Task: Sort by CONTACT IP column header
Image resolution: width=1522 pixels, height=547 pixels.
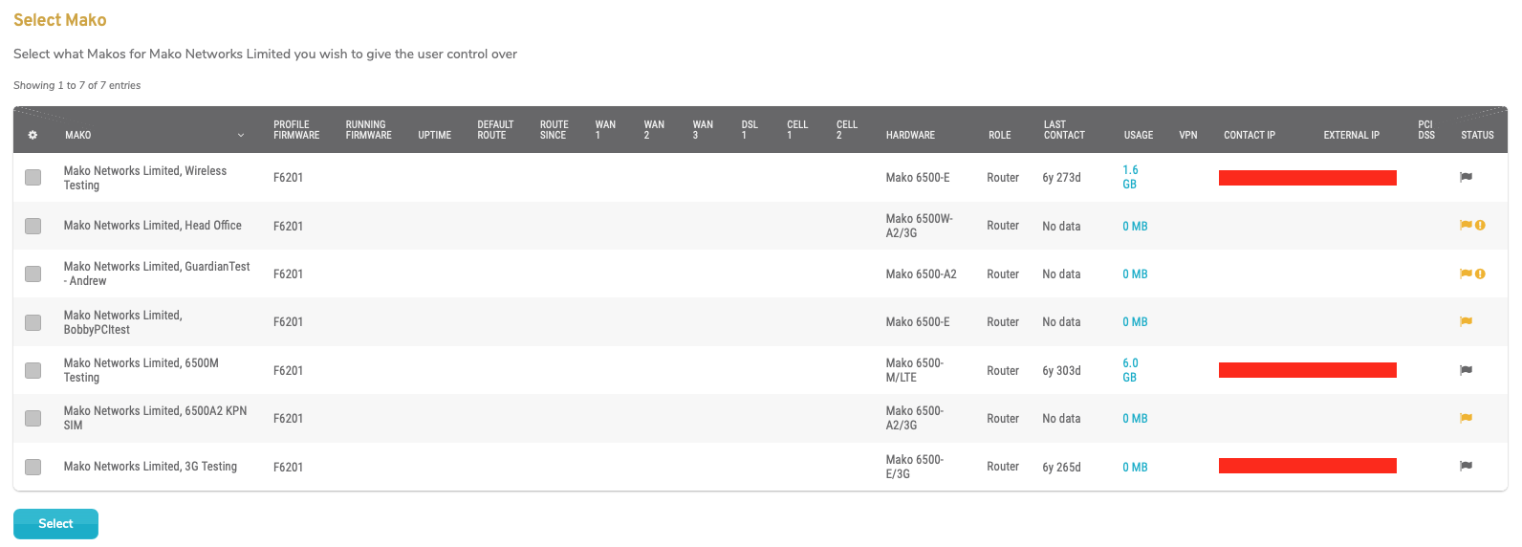Action: coord(1250,136)
